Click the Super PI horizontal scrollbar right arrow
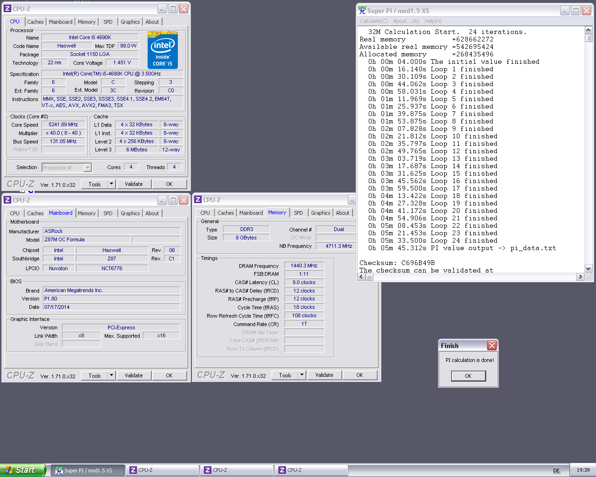Screen dimensions: 596x477 tap(580, 277)
